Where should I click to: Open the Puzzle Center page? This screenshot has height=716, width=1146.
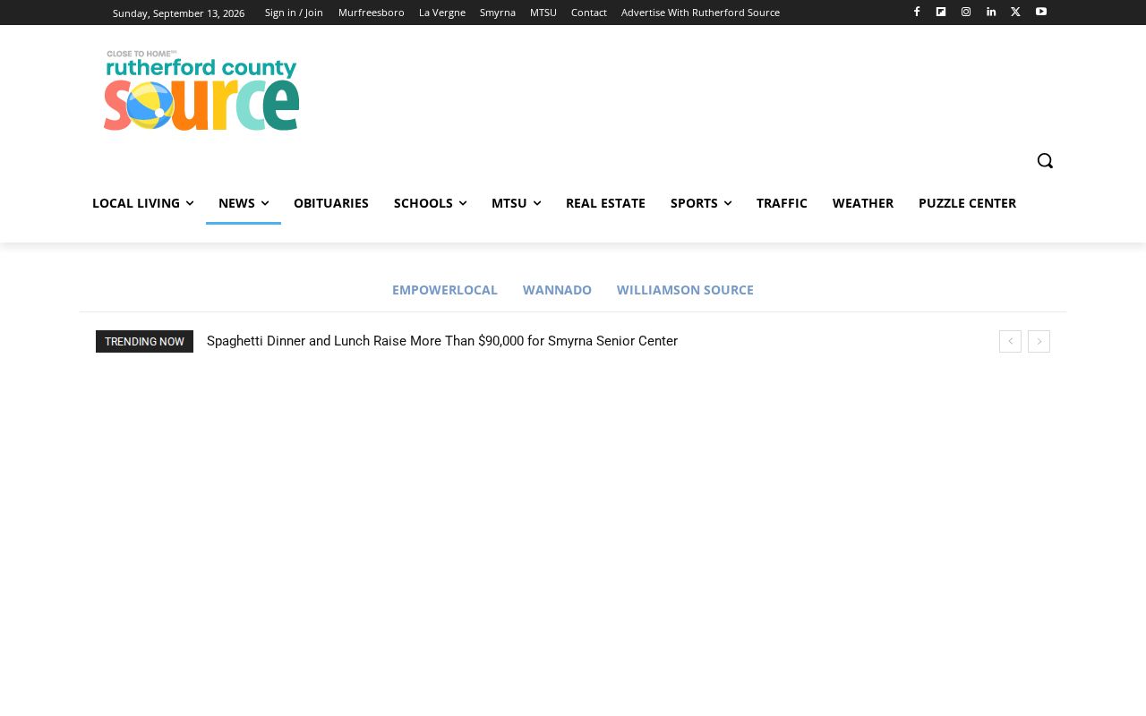tap(967, 203)
